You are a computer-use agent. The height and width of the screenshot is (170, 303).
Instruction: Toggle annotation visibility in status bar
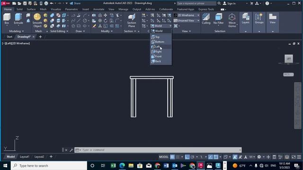[235, 157]
